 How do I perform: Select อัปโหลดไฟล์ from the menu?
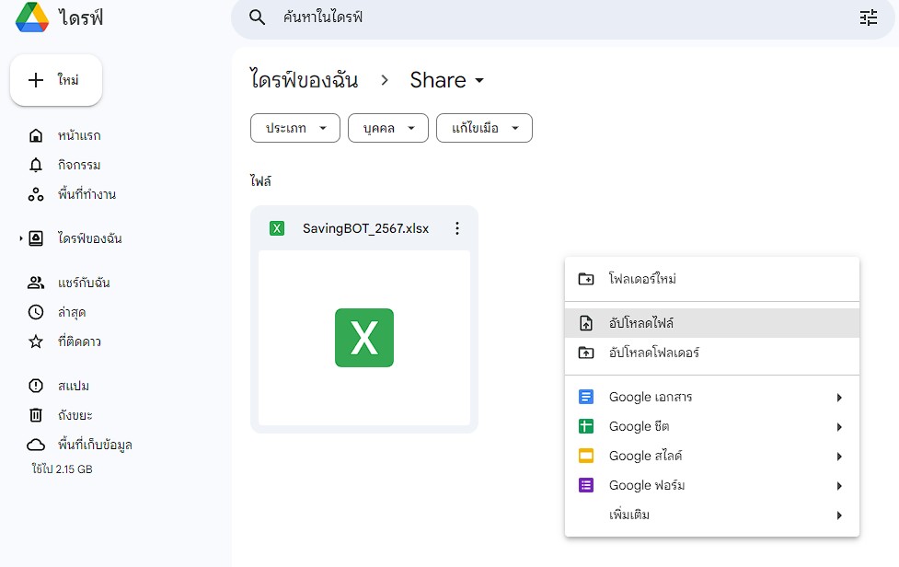(x=640, y=323)
